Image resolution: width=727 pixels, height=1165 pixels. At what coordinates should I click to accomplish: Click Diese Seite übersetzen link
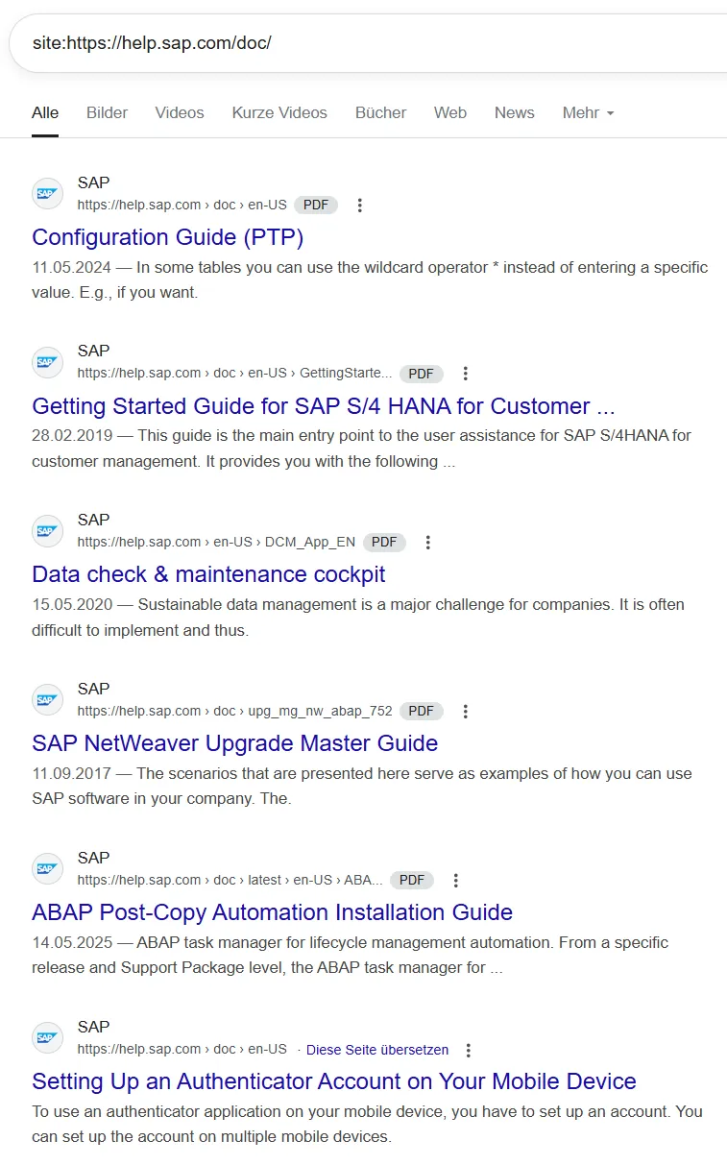pyautogui.click(x=377, y=1050)
